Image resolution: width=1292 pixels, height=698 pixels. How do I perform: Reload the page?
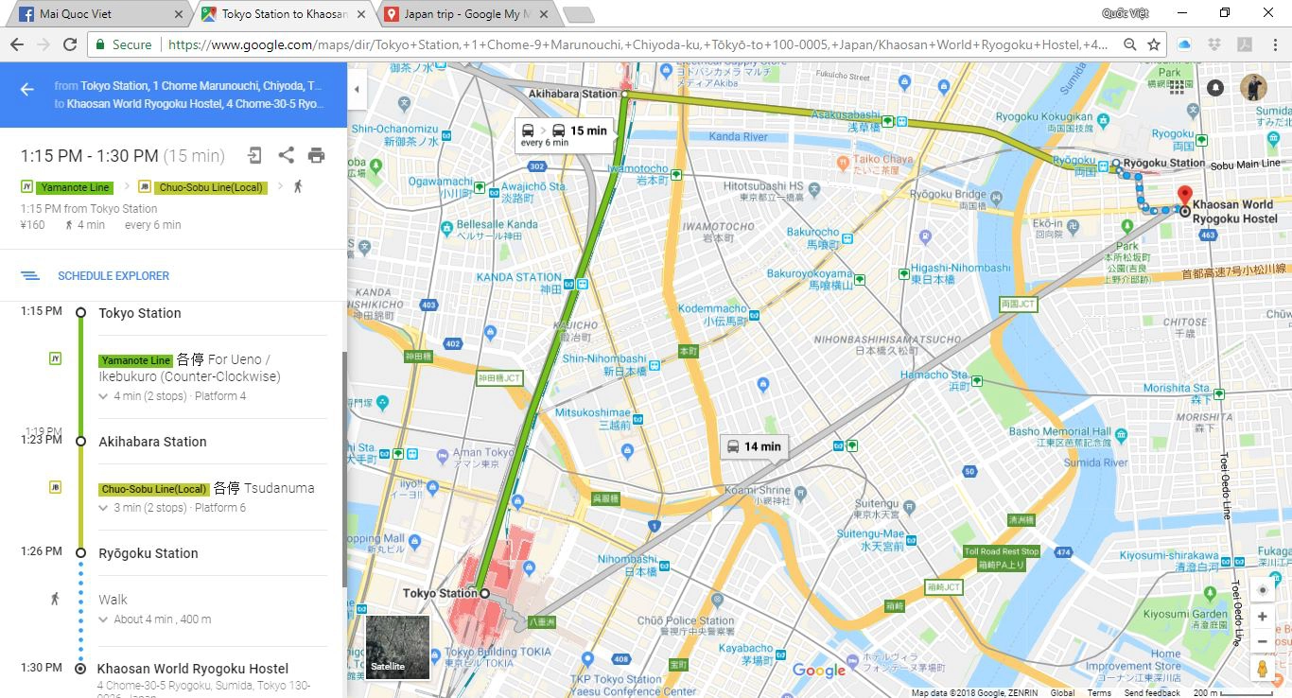click(x=69, y=44)
